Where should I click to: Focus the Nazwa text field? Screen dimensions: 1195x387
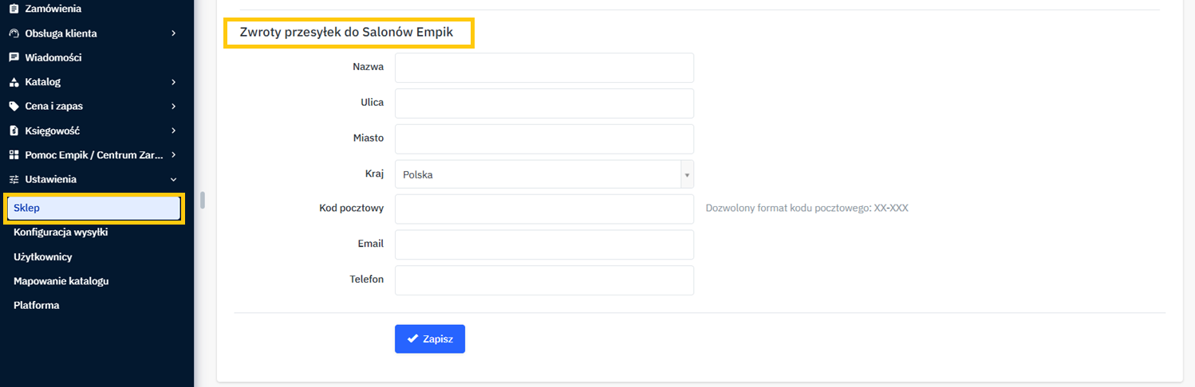pyautogui.click(x=544, y=68)
